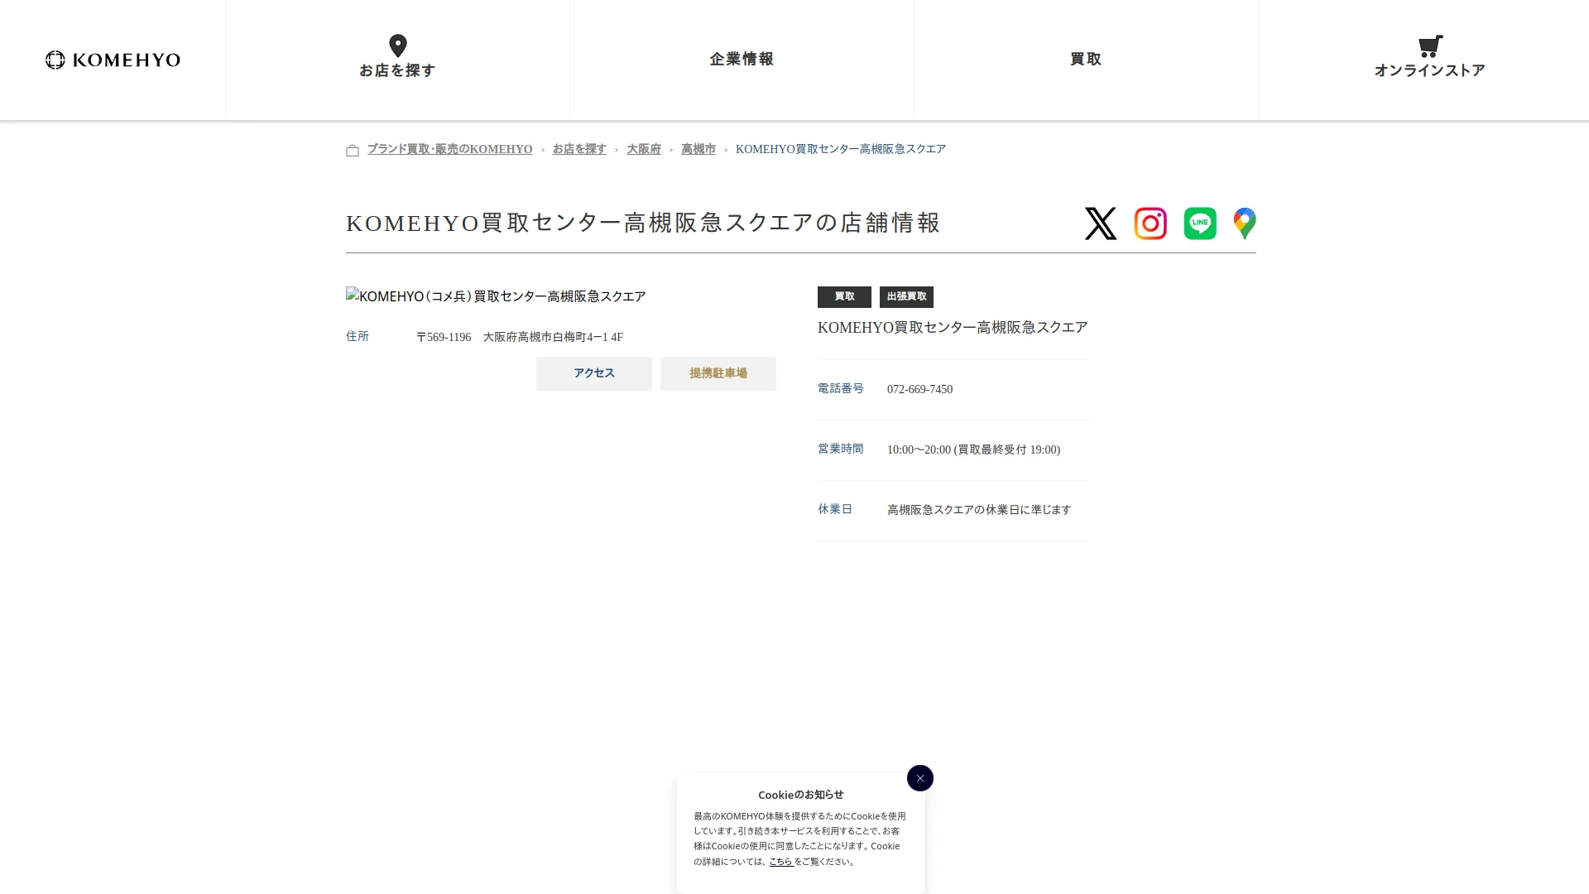
Task: Click the store name heading beside tags
Action: [953, 328]
